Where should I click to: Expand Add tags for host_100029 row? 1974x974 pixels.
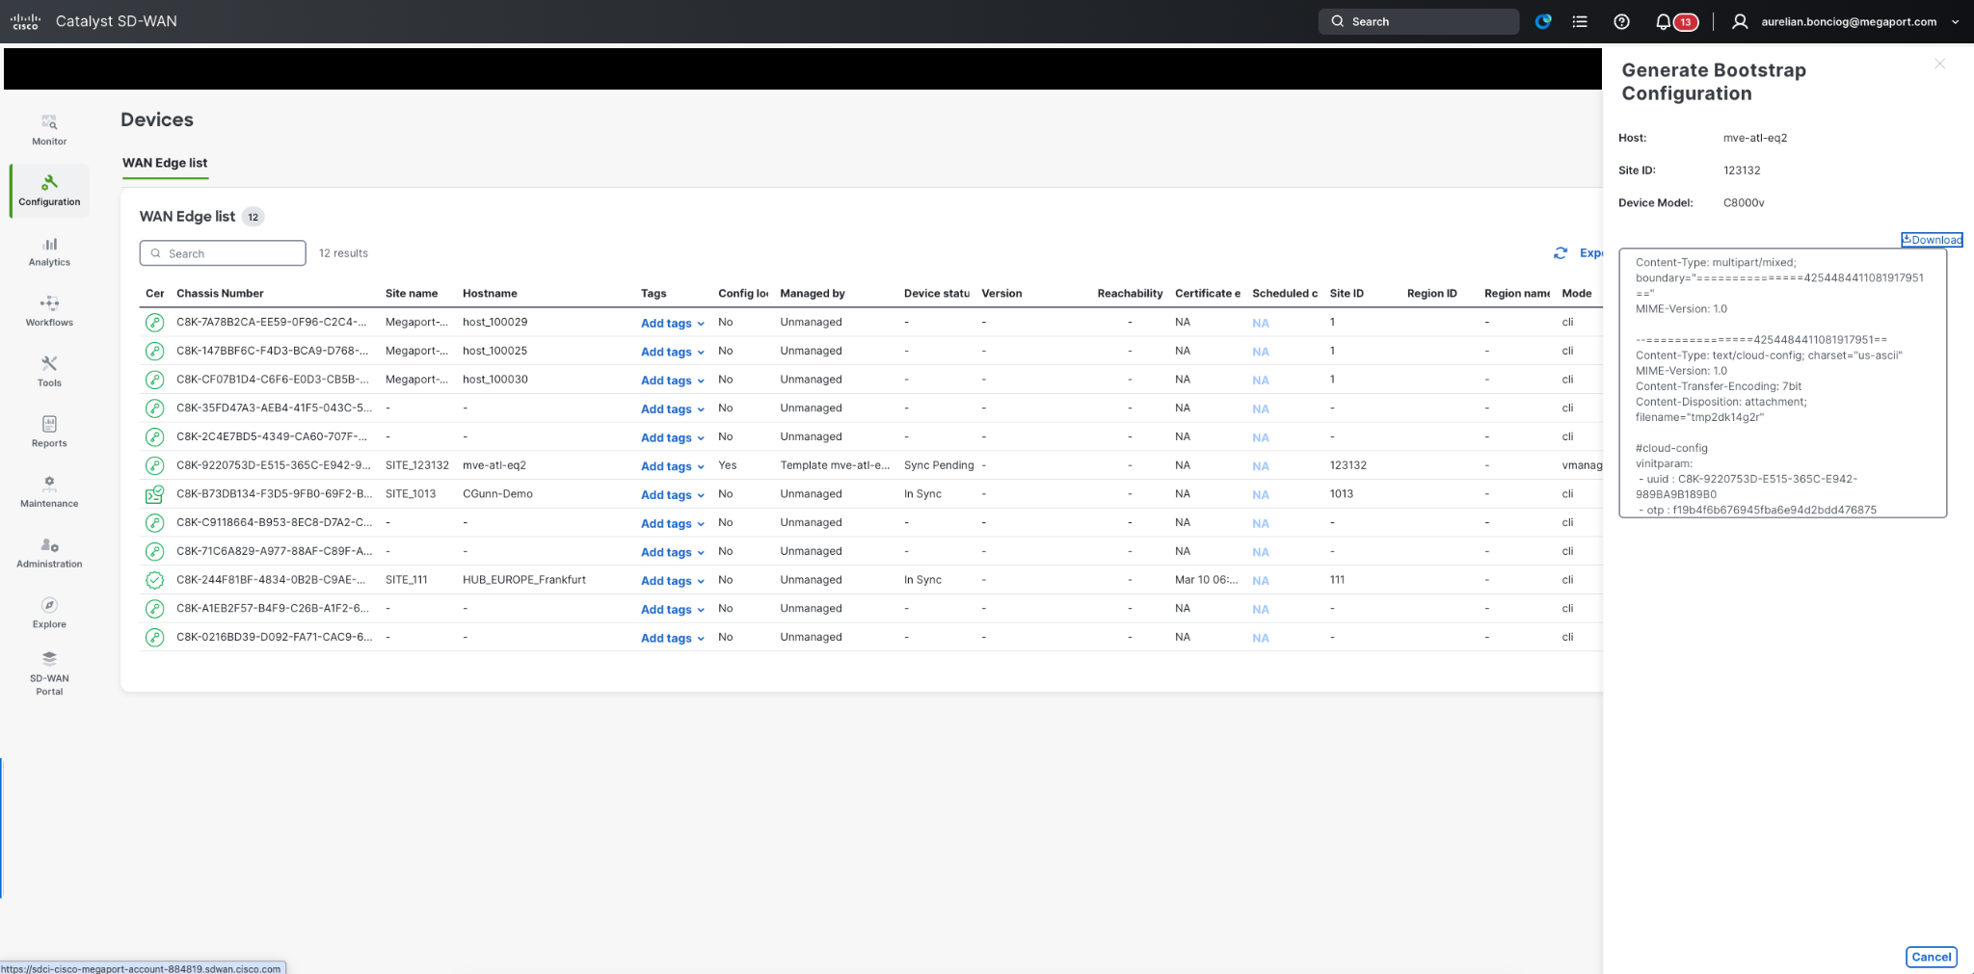673,324
